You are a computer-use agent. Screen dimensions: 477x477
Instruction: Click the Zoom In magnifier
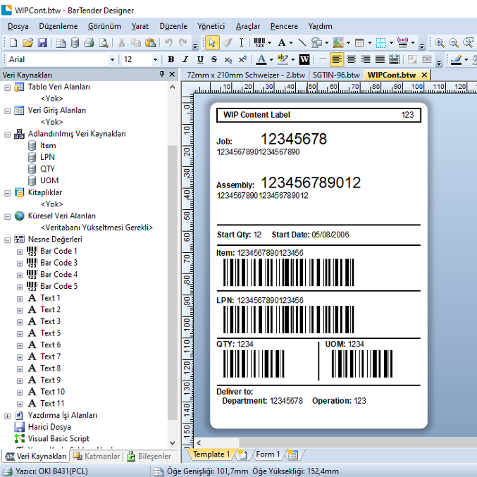pyautogui.click(x=439, y=43)
